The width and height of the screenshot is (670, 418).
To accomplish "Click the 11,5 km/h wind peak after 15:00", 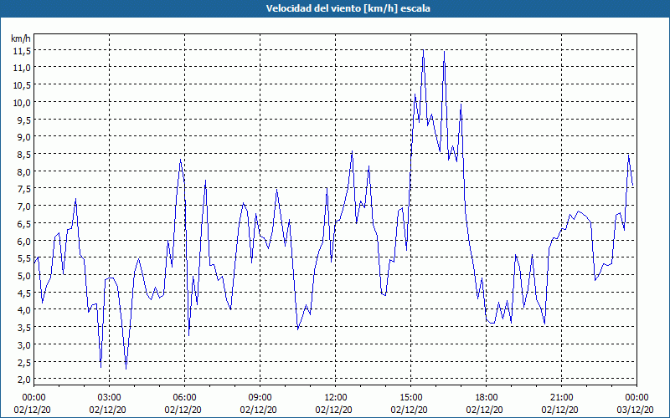I will 423,50.
